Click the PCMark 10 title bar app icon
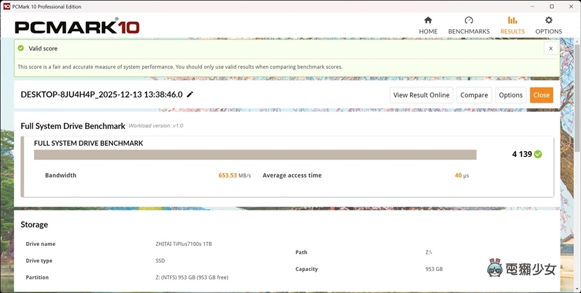Viewport: 581px width, 293px height. click(x=6, y=5)
